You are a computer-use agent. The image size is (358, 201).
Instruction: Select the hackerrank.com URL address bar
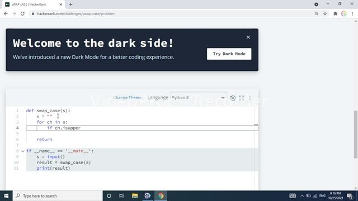pos(76,13)
